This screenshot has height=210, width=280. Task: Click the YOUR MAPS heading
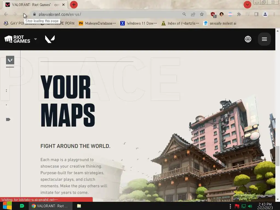pyautogui.click(x=68, y=101)
